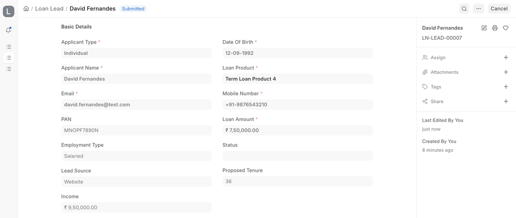Click the Income field ₹ 9,50,000.00
Screen dimensions: 516x218
136,207
